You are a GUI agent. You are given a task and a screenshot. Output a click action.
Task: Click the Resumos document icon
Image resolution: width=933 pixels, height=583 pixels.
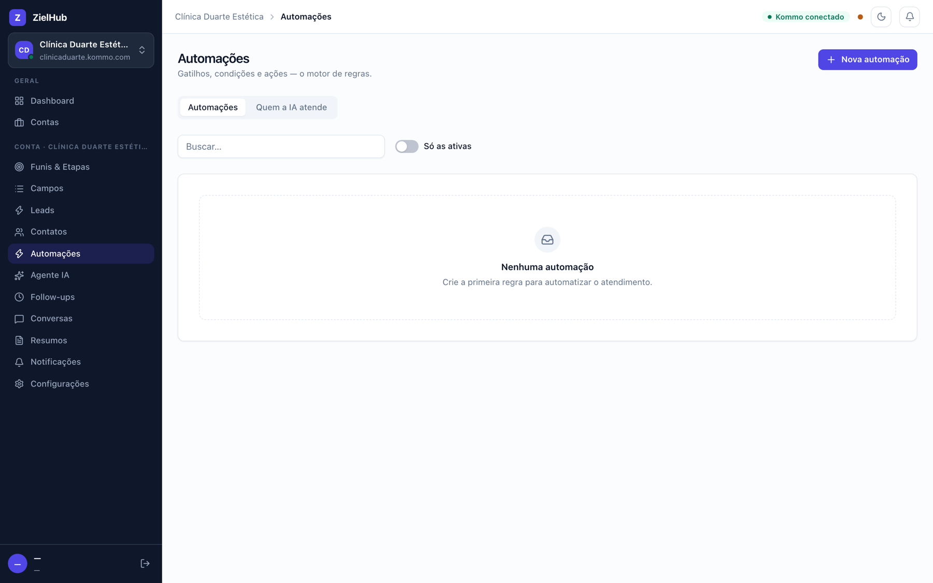pos(19,340)
